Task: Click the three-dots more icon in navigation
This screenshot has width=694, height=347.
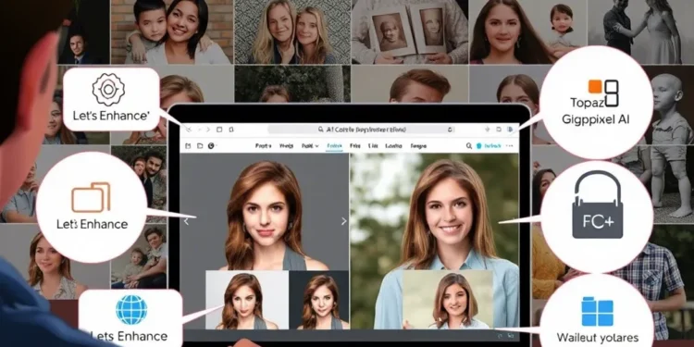Action: (509, 146)
